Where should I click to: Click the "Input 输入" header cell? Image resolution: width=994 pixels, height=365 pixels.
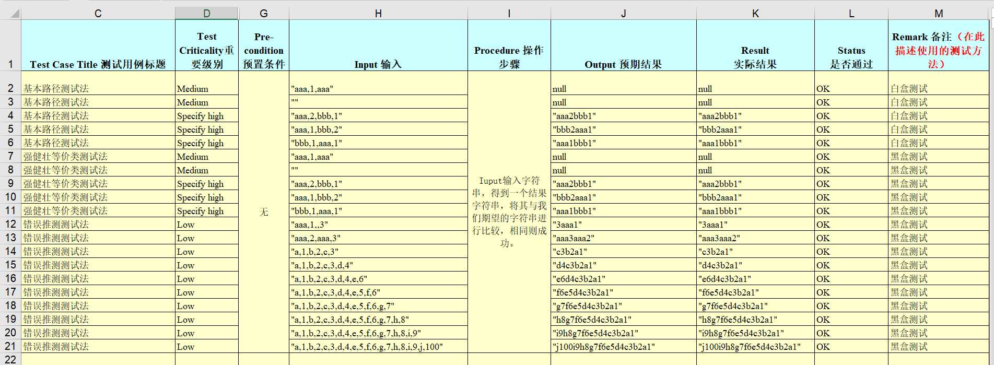click(x=378, y=45)
